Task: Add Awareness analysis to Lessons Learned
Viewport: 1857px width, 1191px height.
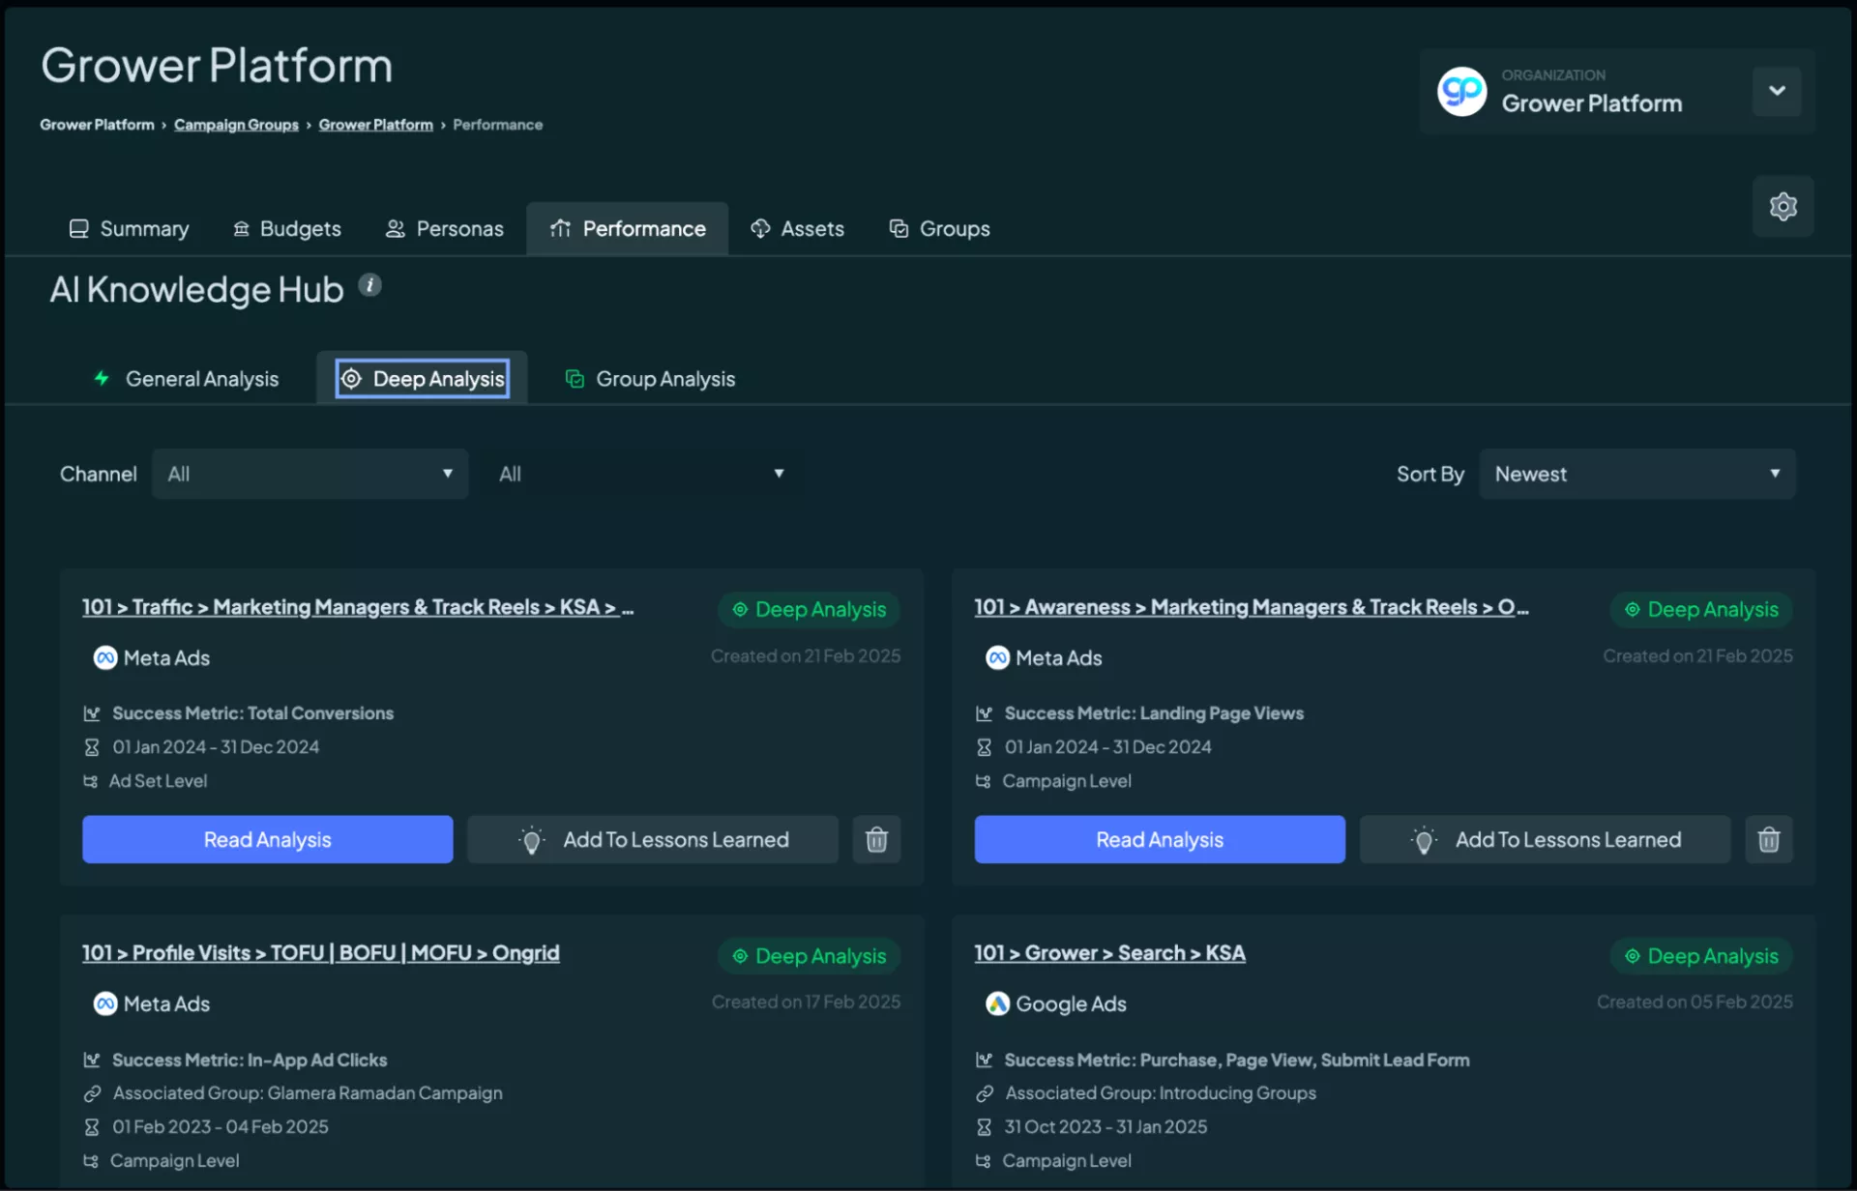Action: [x=1545, y=839]
